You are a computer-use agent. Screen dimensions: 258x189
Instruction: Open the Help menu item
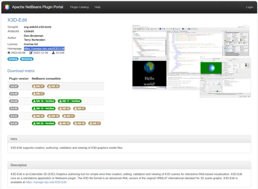pos(98,7)
